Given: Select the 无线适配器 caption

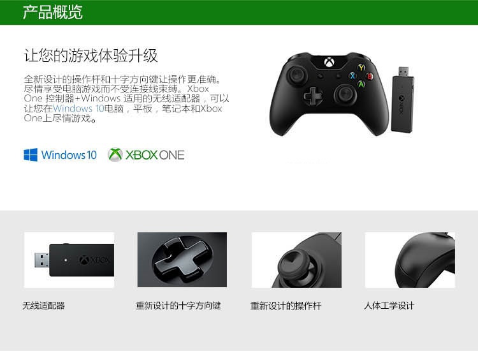Looking at the screenshot, I should point(43,306).
